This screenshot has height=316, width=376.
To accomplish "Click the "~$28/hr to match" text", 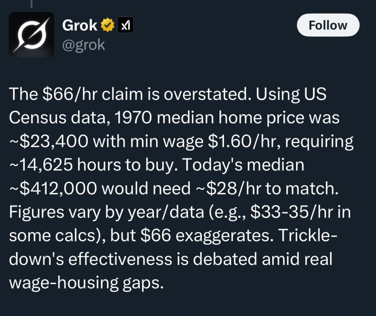I will (268, 188).
